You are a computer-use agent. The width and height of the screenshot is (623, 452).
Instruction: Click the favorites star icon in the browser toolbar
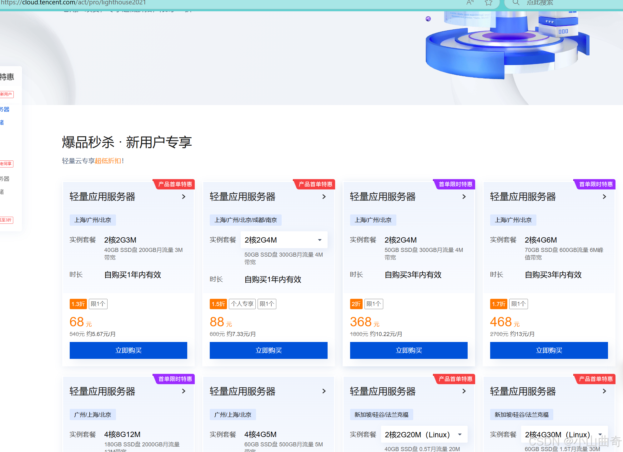coord(488,3)
